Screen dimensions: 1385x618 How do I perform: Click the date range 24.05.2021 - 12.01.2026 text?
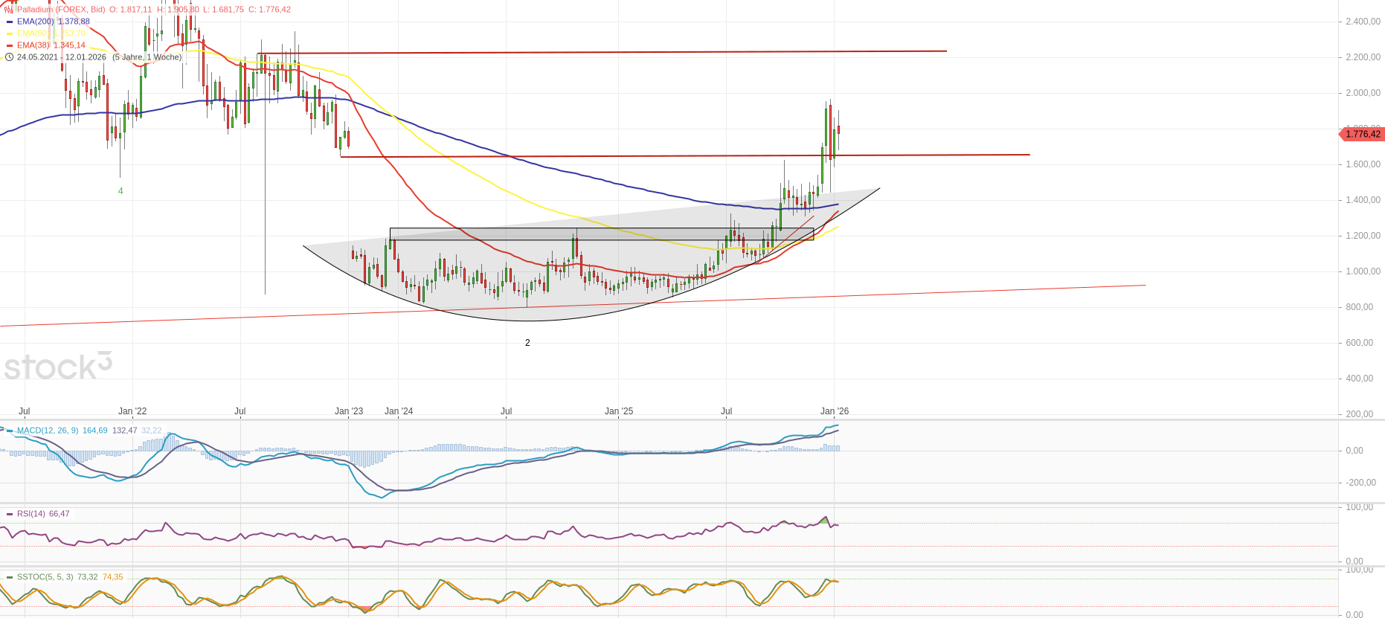(x=62, y=57)
